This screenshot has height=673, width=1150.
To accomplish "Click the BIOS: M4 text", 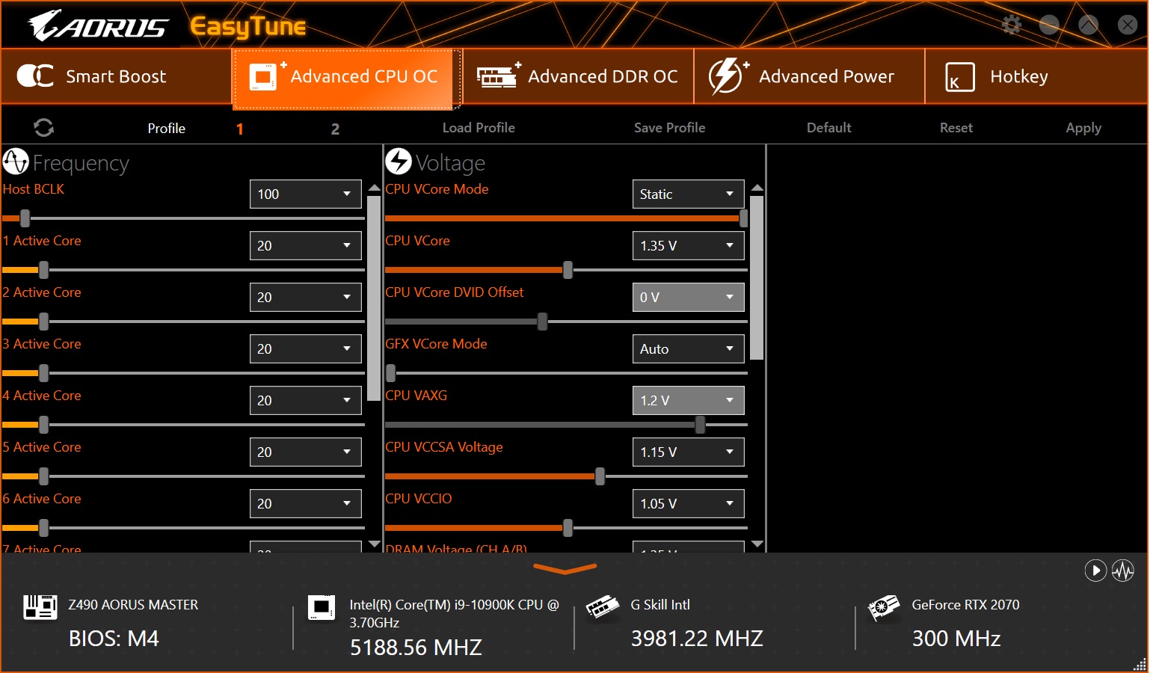I will [x=114, y=639].
